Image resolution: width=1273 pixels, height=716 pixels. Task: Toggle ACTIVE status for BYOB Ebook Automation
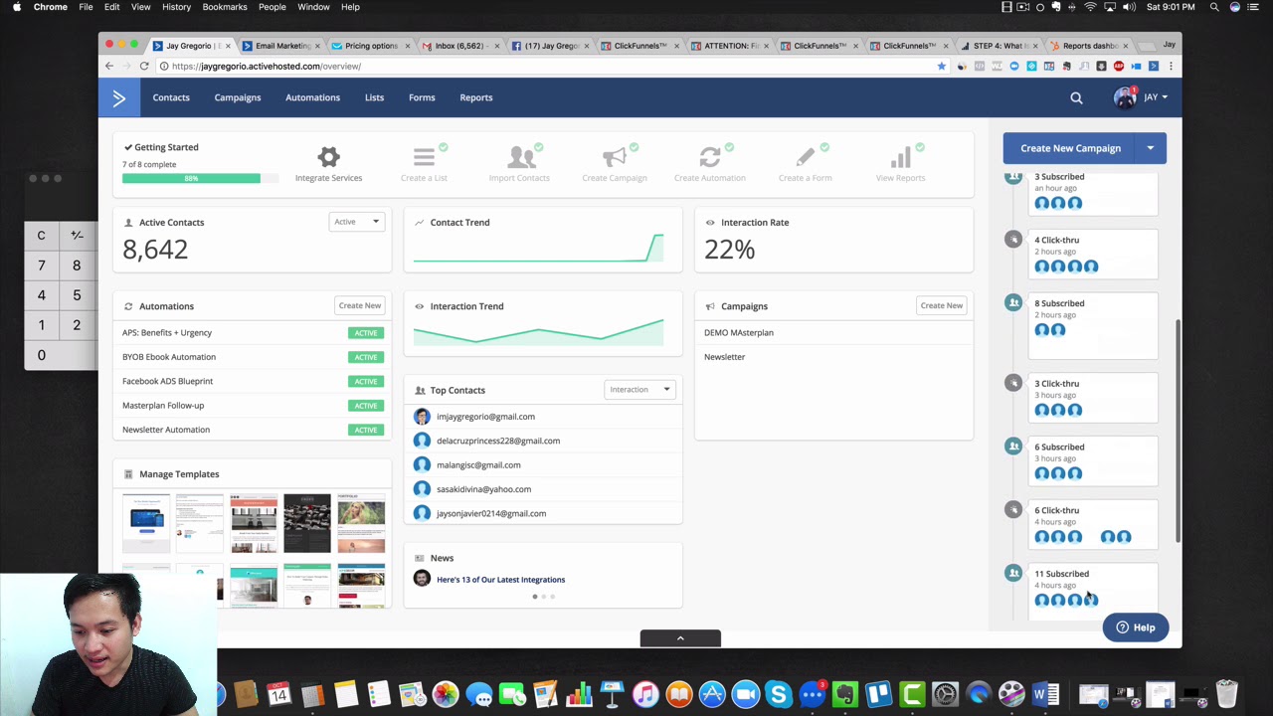pos(366,357)
